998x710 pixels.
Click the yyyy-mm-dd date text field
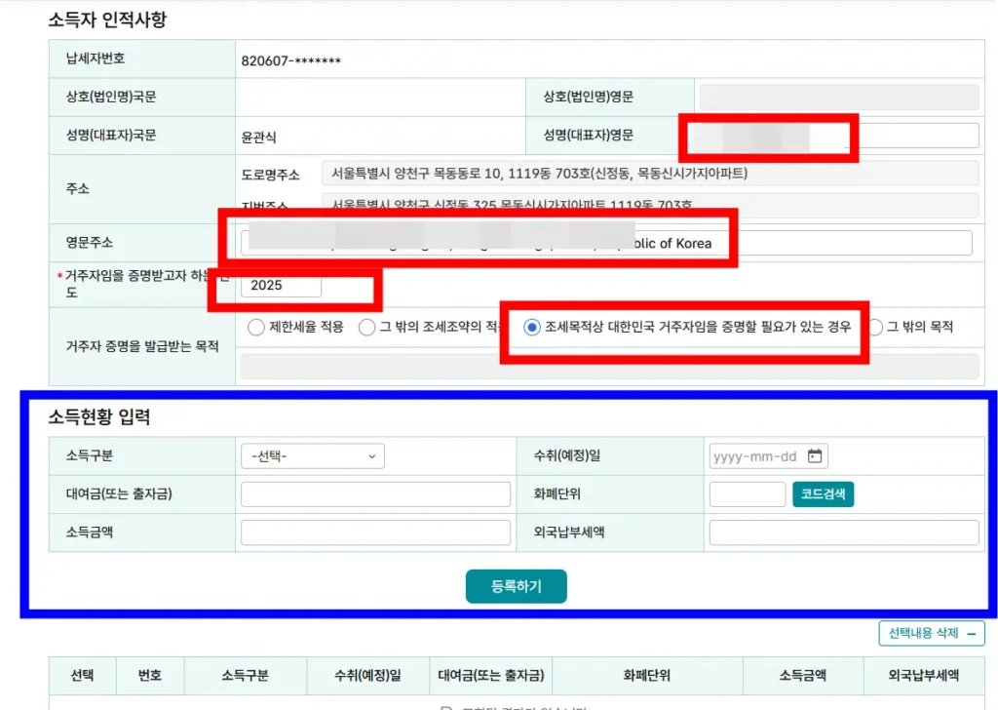point(755,456)
